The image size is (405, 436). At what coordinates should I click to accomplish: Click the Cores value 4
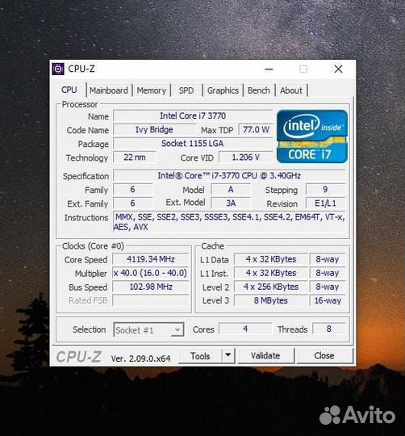(245, 329)
